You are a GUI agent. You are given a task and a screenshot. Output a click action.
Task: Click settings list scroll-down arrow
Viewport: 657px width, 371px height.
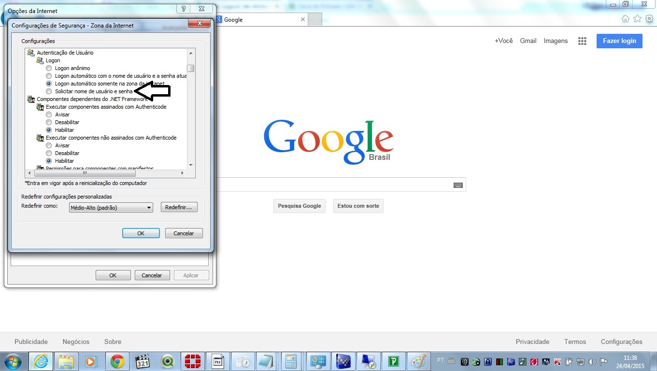[x=191, y=165]
